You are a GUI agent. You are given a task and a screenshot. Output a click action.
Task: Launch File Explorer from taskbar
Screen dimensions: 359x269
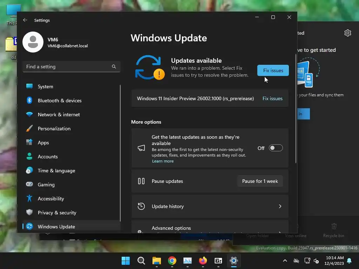point(157,261)
